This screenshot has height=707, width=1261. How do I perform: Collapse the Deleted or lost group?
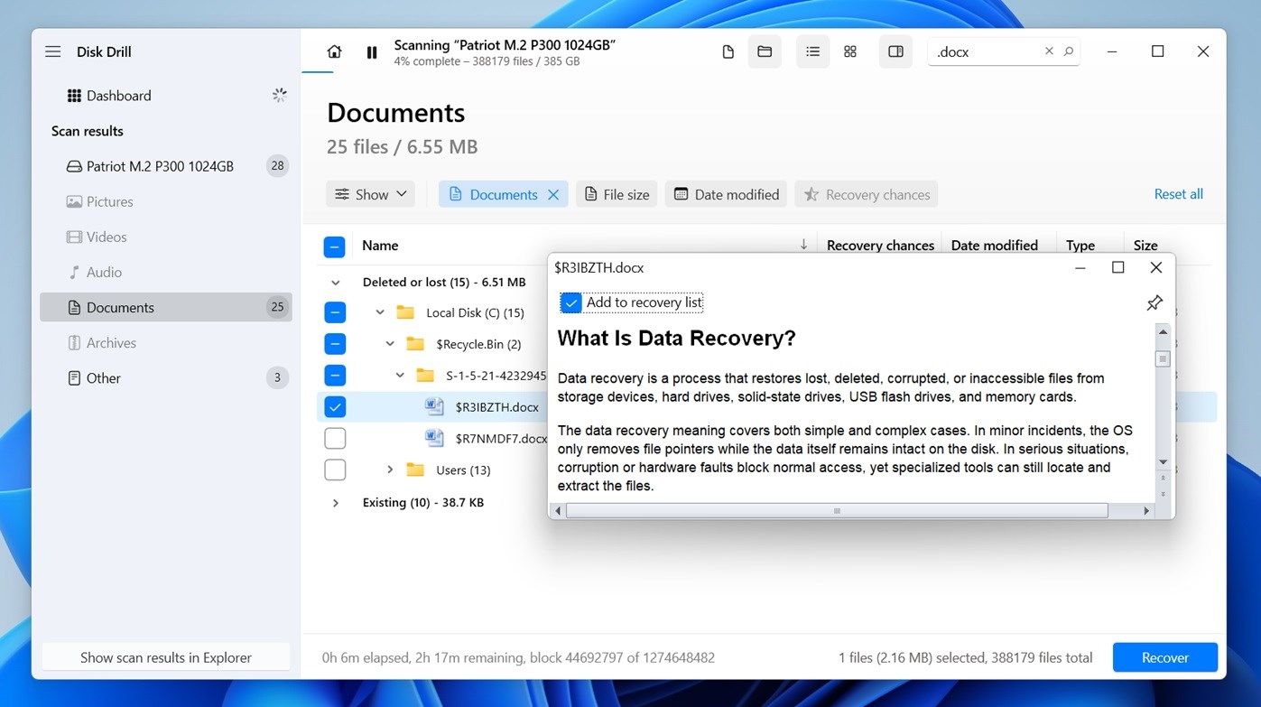335,283
